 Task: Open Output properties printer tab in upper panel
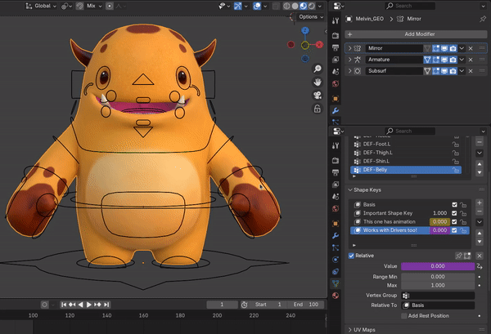[x=336, y=47]
